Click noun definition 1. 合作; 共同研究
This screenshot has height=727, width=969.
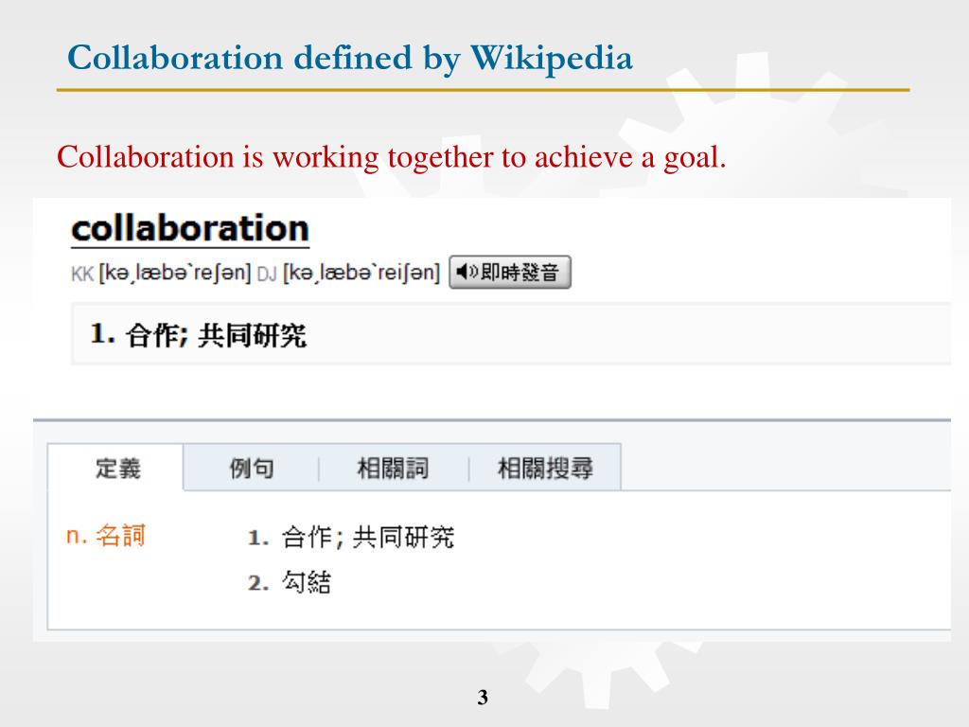[x=350, y=537]
